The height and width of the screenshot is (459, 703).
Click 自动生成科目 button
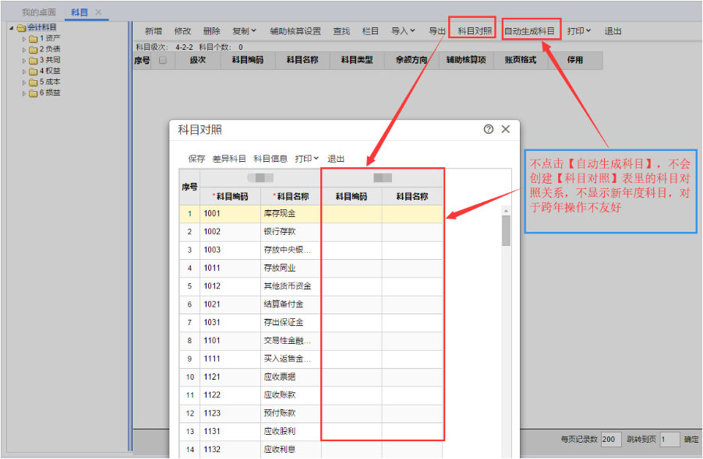coord(529,31)
